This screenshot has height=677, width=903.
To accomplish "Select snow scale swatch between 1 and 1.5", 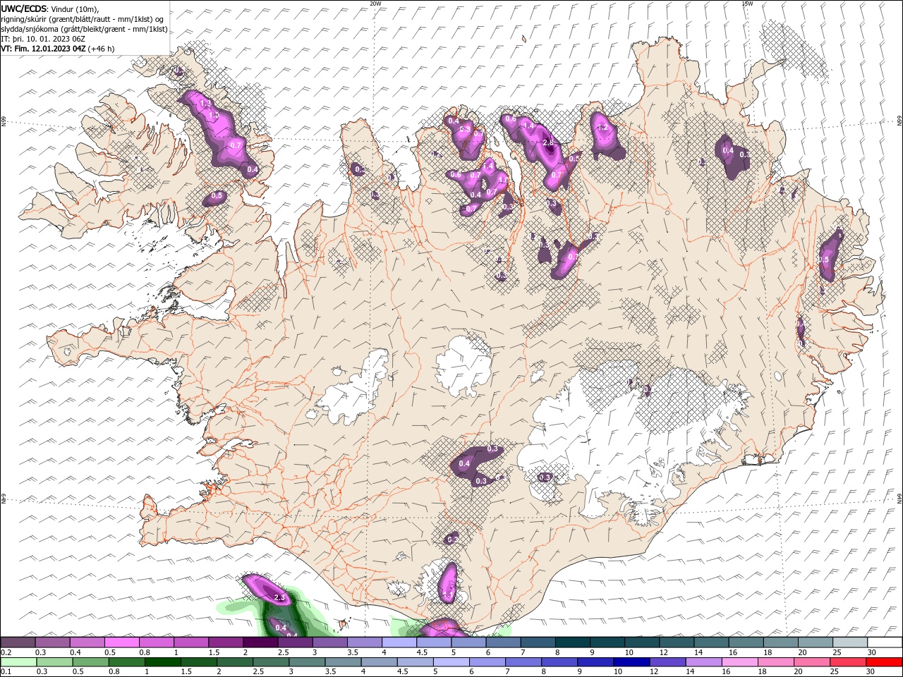I will click(x=191, y=642).
